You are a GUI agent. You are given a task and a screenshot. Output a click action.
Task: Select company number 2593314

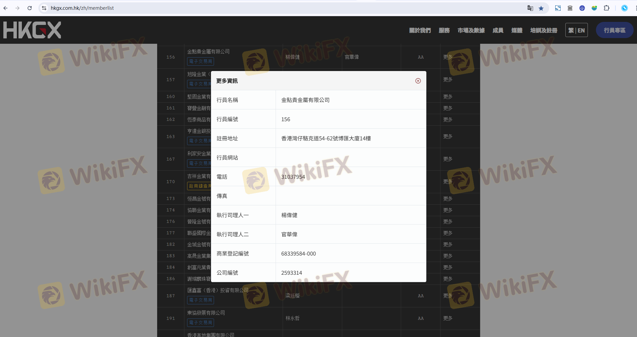point(292,273)
